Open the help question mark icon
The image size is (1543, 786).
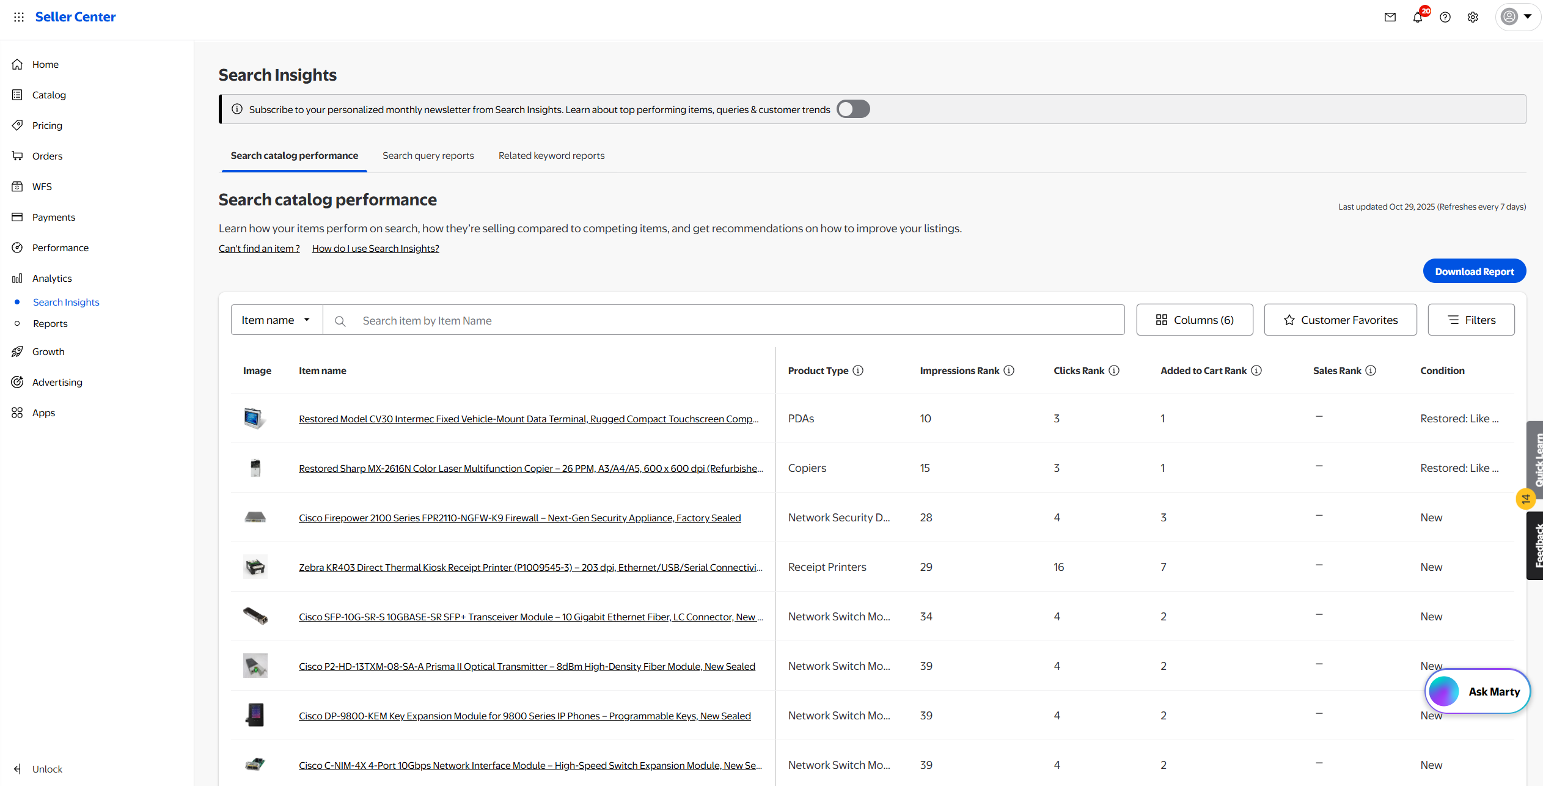(1445, 17)
